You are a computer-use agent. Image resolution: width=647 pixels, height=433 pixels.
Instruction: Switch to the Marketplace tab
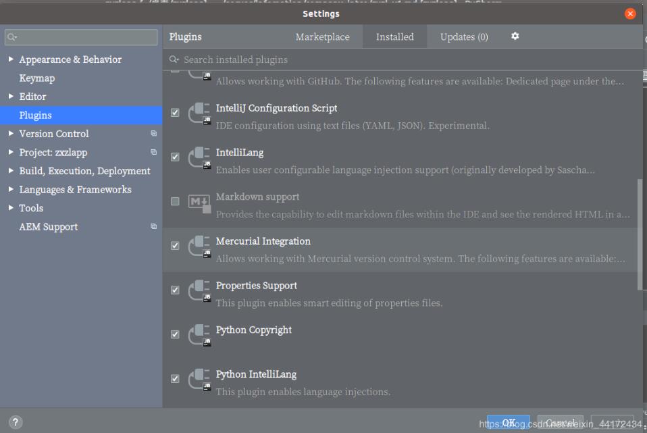pyautogui.click(x=322, y=36)
